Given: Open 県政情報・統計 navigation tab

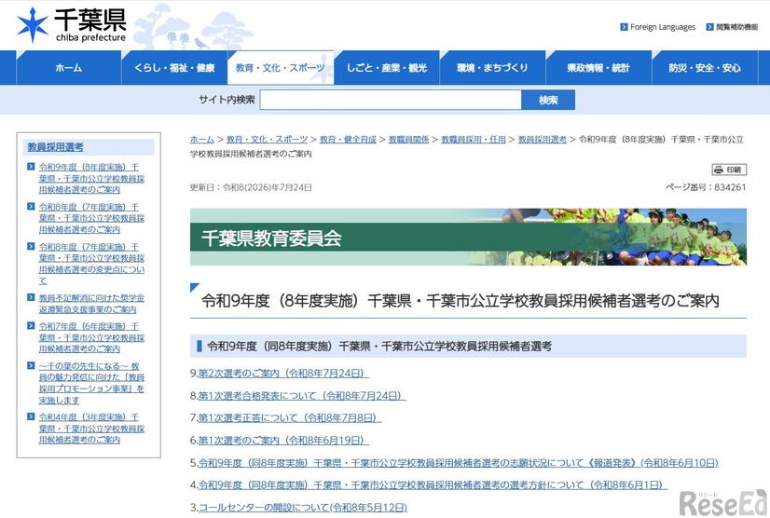Looking at the screenshot, I should pos(598,68).
